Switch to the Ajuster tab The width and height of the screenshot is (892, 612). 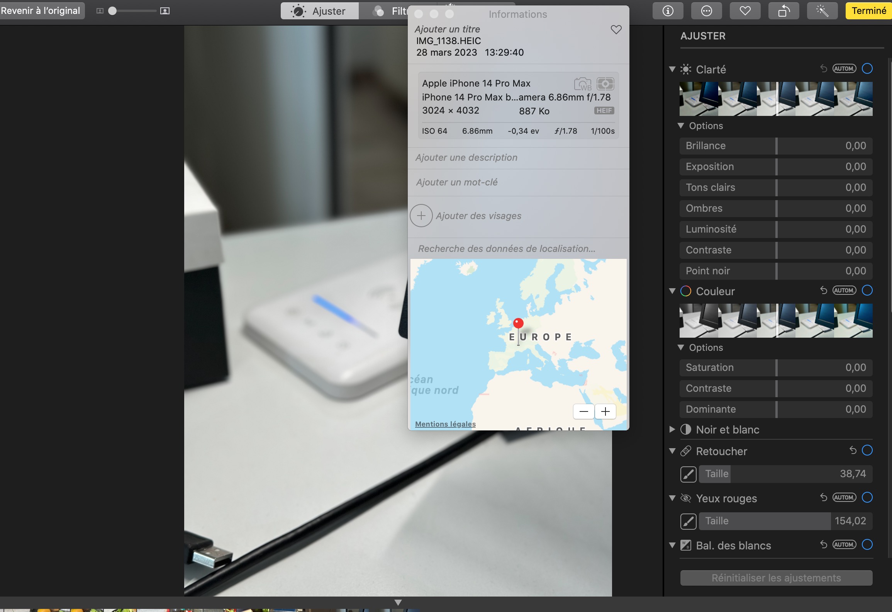(320, 11)
